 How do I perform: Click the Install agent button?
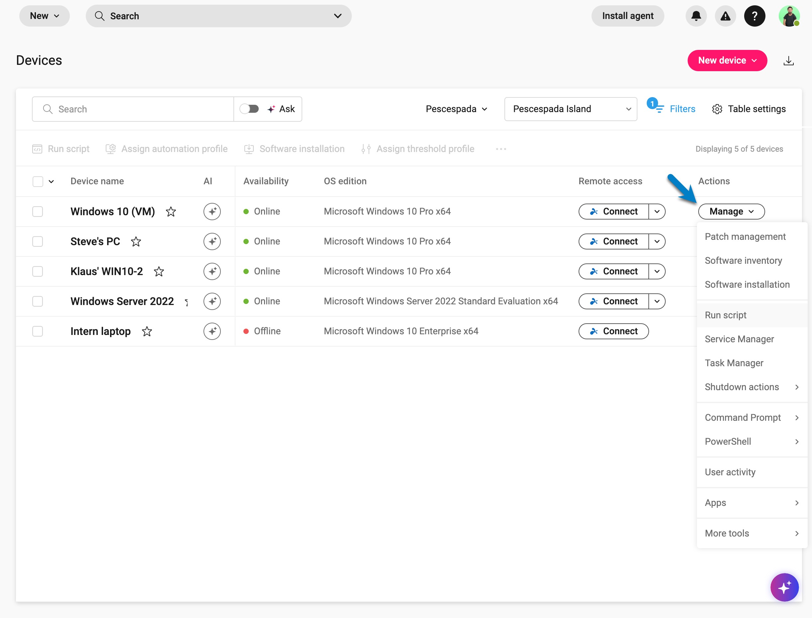tap(627, 16)
